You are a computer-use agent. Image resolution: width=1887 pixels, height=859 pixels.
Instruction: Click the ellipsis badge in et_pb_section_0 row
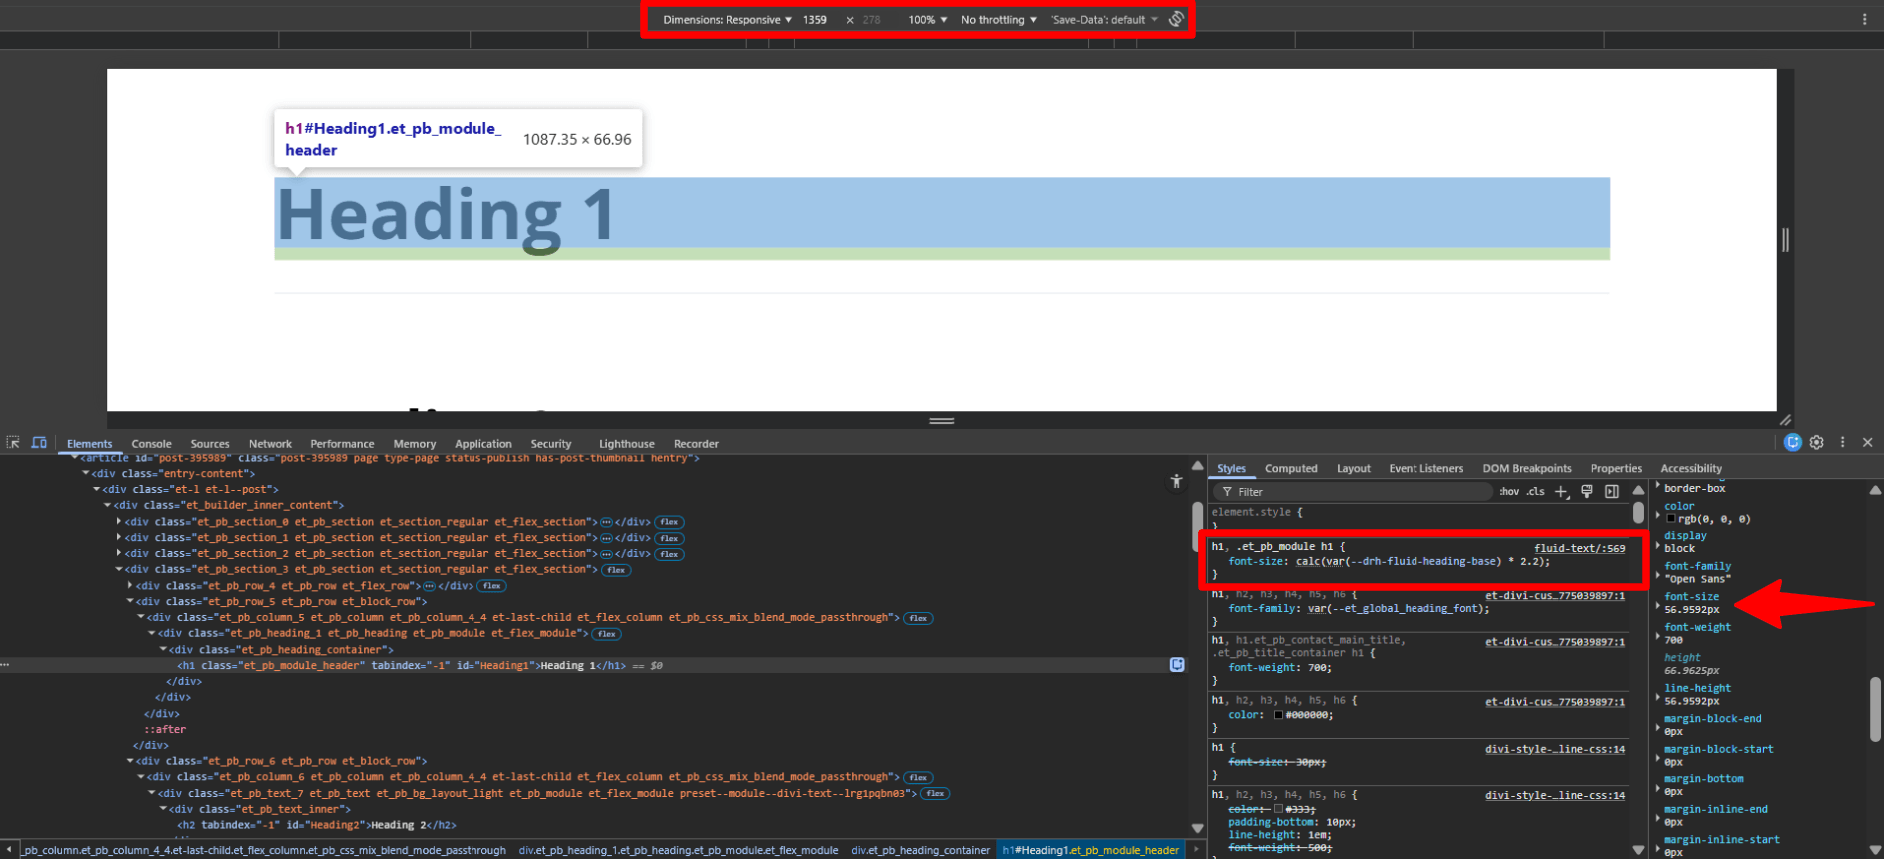[606, 522]
